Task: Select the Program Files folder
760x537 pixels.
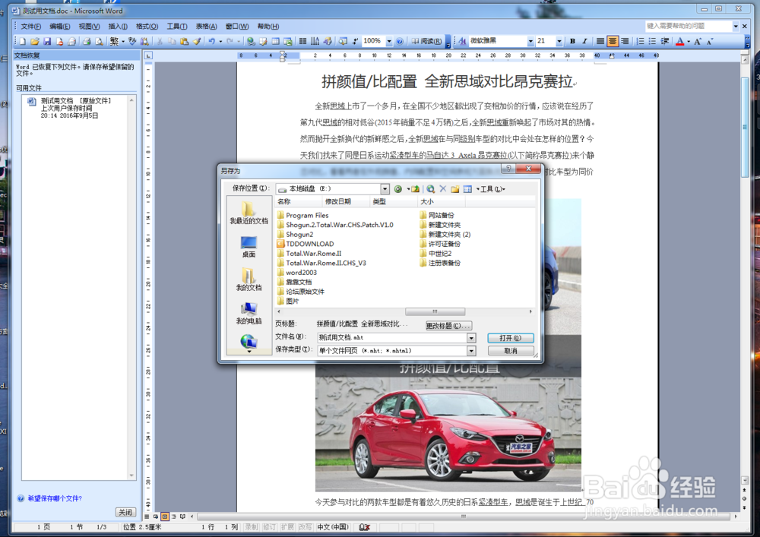Action: 302,215
